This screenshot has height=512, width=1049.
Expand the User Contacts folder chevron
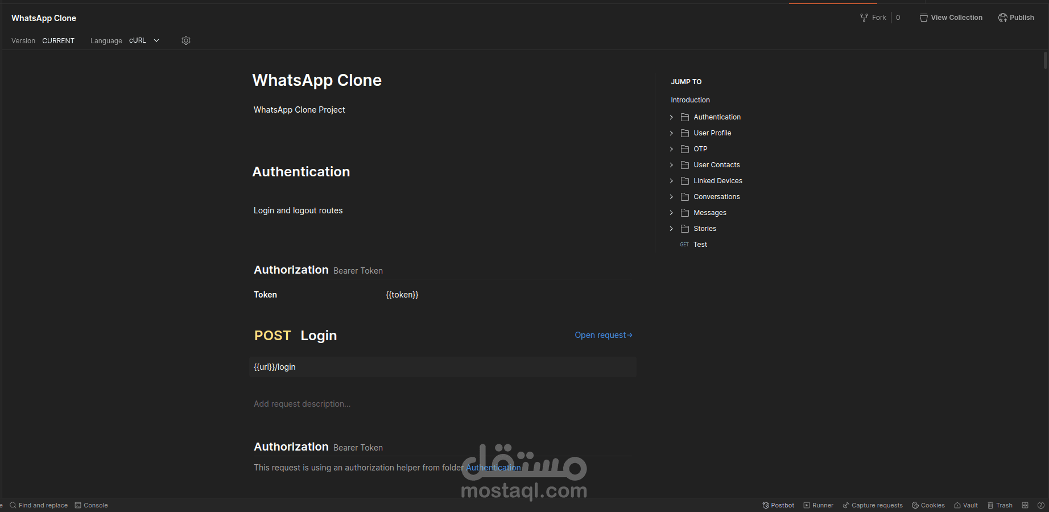point(671,165)
